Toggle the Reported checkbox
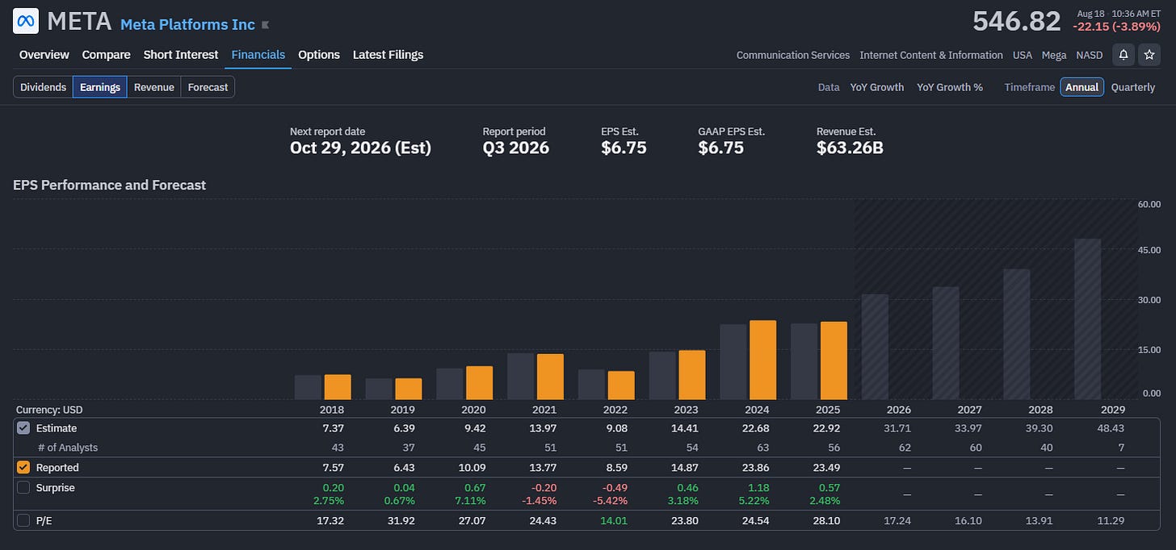The image size is (1176, 550). [x=23, y=468]
